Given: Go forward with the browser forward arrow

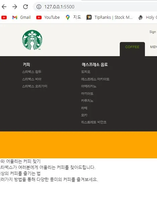Looking at the screenshot, I should tap(15, 7).
